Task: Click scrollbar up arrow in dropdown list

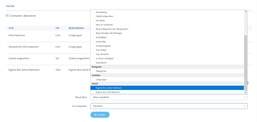Action: pos(245,12)
